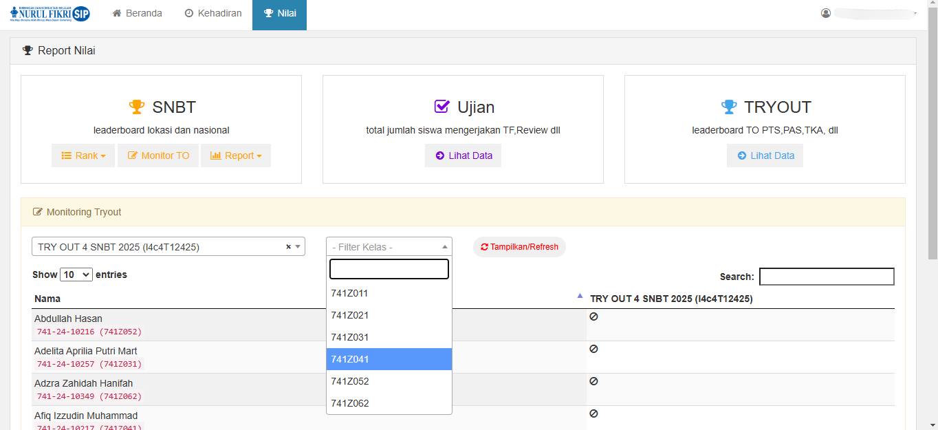Focus the table Search input field
938x430 pixels.
pos(826,277)
